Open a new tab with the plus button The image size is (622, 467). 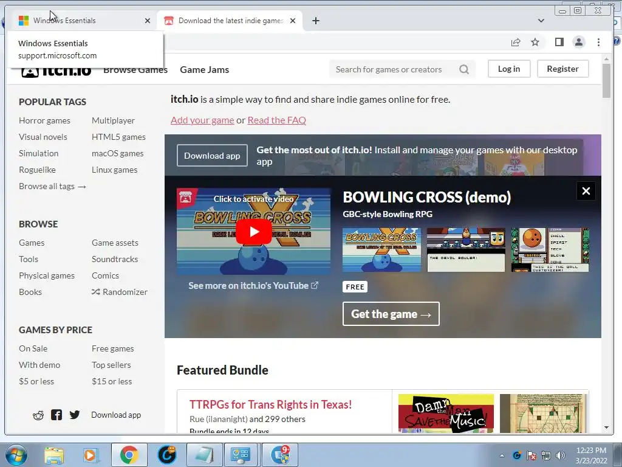coord(316,21)
